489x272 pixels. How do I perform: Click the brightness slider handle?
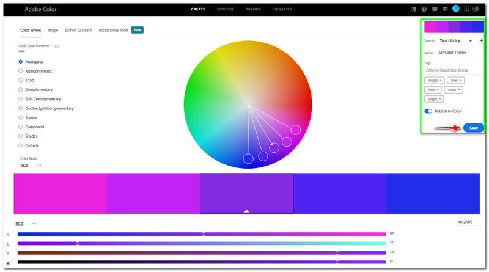(x=337, y=262)
